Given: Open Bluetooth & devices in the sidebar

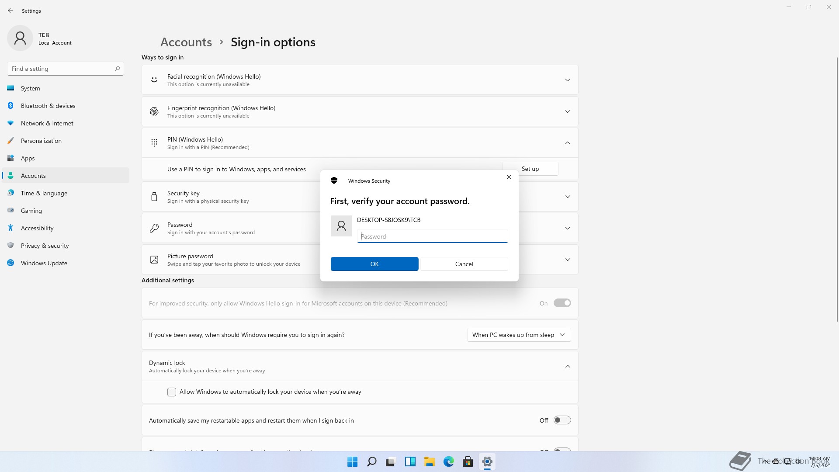Looking at the screenshot, I should tap(66, 106).
